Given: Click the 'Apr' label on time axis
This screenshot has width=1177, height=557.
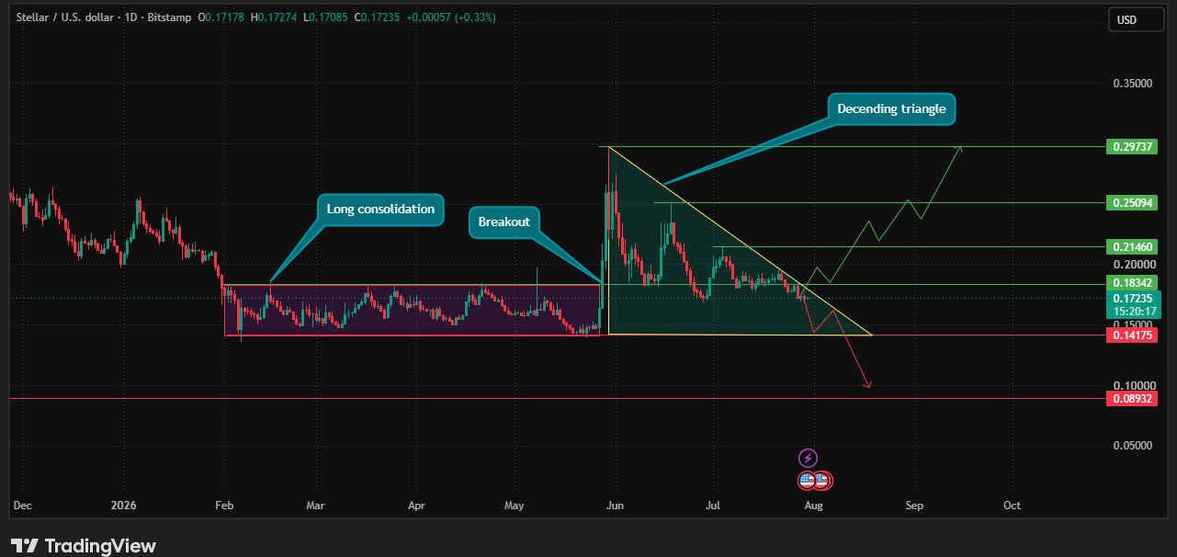Looking at the screenshot, I should coord(416,506).
